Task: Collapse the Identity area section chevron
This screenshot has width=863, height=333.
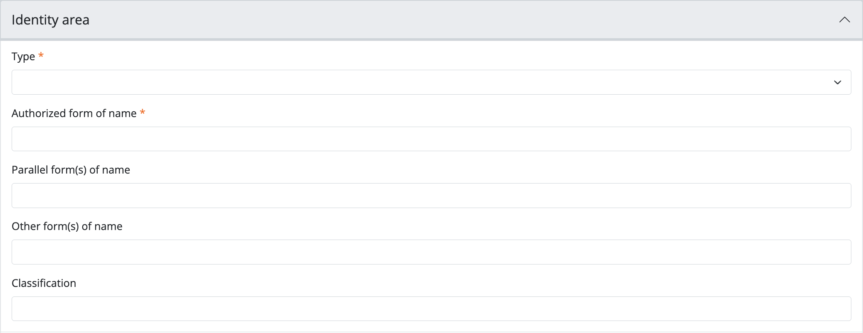Action: point(844,20)
